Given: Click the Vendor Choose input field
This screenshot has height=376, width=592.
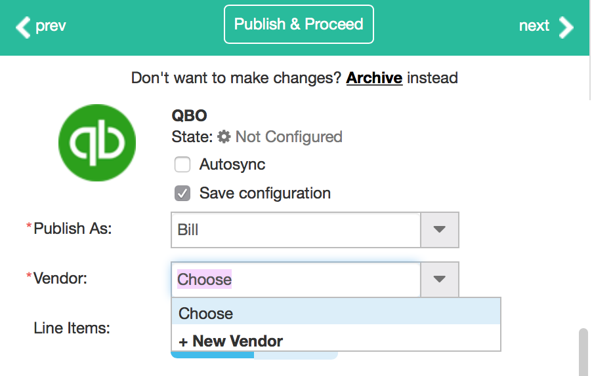Looking at the screenshot, I should click(x=296, y=279).
